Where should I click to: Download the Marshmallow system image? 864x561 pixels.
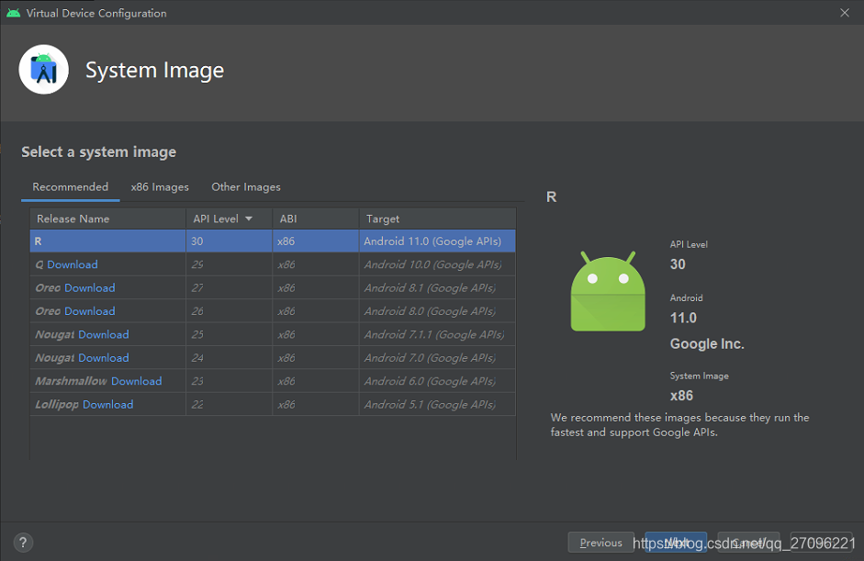tap(137, 381)
